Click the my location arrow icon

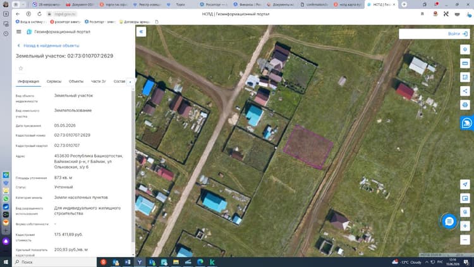465,184
